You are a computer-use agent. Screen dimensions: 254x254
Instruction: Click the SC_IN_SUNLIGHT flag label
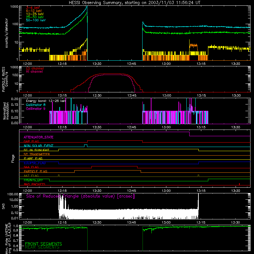coord(37,150)
